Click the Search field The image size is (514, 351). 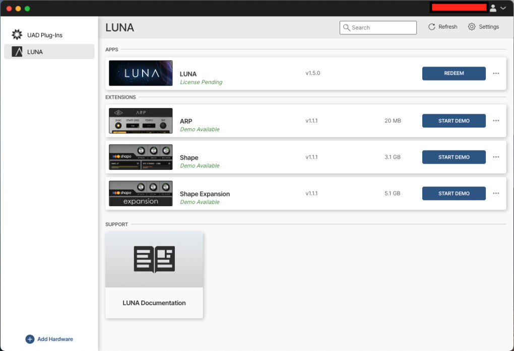pyautogui.click(x=378, y=28)
